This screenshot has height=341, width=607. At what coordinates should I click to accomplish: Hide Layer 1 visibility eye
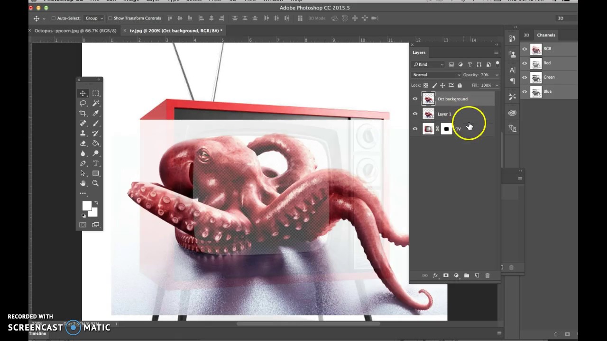pyautogui.click(x=415, y=114)
